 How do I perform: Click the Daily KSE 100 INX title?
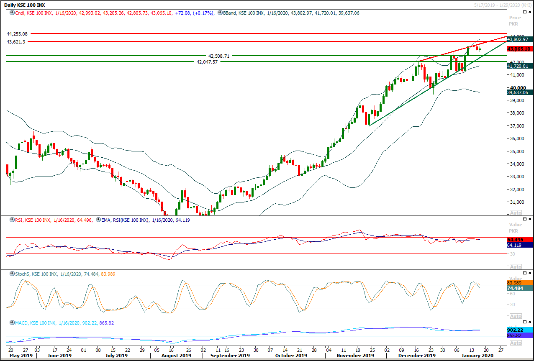click(24, 5)
